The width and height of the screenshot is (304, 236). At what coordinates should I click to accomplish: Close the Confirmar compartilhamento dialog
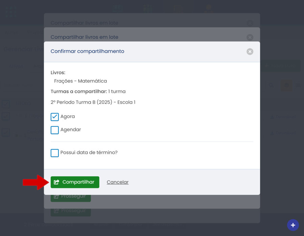tap(250, 52)
